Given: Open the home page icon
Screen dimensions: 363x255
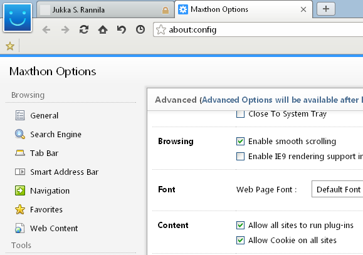Looking at the screenshot, I should [103, 29].
